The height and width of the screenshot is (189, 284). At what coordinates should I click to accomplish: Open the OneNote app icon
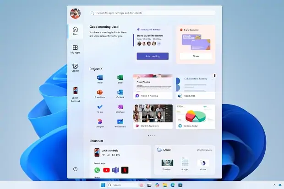[120, 107]
